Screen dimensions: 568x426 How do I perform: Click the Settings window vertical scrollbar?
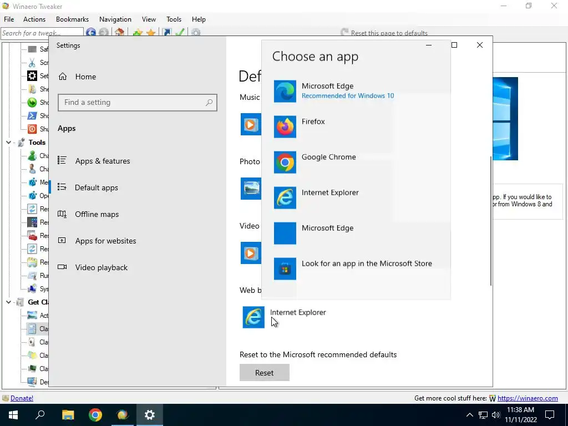point(491,221)
